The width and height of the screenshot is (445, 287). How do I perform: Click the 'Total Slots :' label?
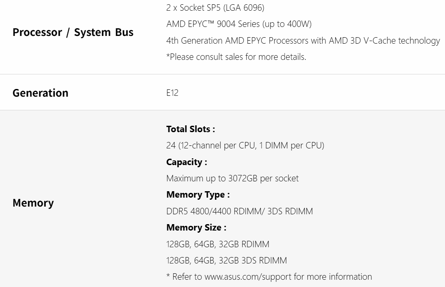pyautogui.click(x=190, y=129)
